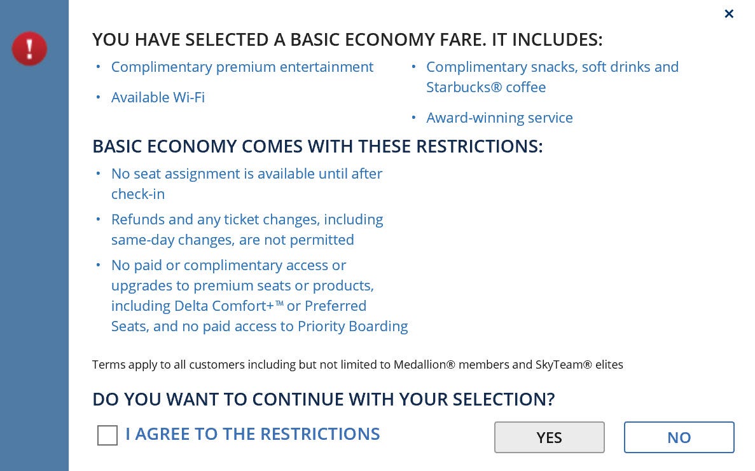Viewport: 755px width, 471px height.
Task: Confirm selection with the YES button
Action: pos(549,437)
